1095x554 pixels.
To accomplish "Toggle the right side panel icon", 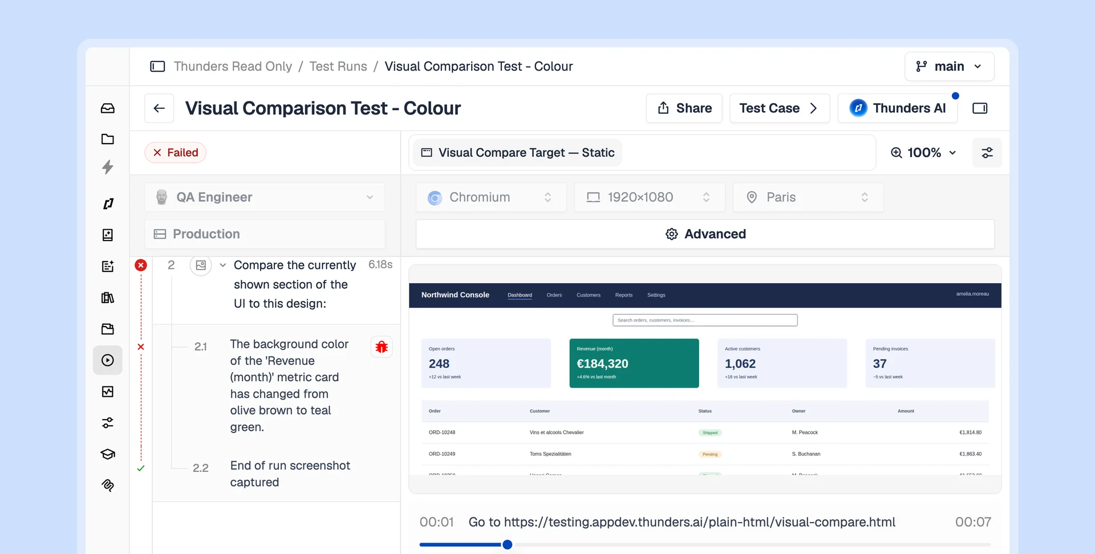I will [x=980, y=108].
